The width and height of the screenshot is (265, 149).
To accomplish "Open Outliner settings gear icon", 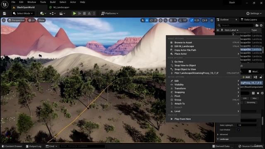I will pyautogui.click(x=261, y=25).
